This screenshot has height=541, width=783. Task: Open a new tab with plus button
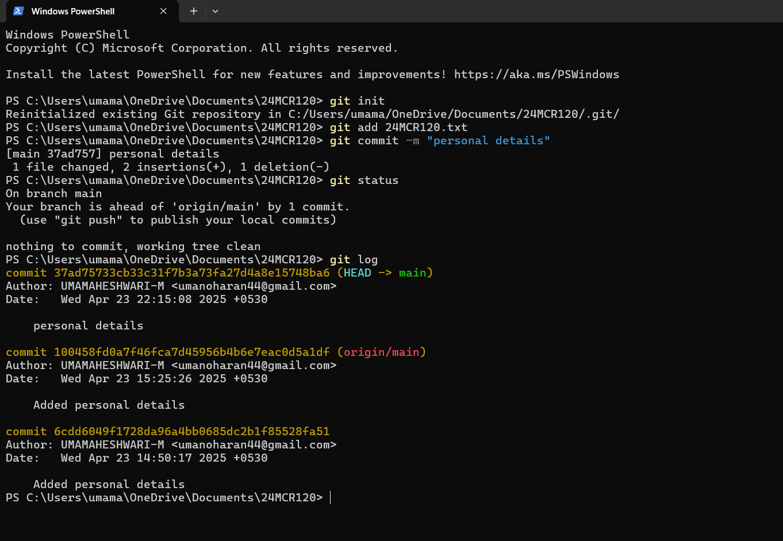click(194, 11)
